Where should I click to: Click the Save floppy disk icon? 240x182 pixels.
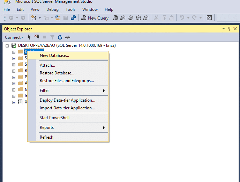66,18
